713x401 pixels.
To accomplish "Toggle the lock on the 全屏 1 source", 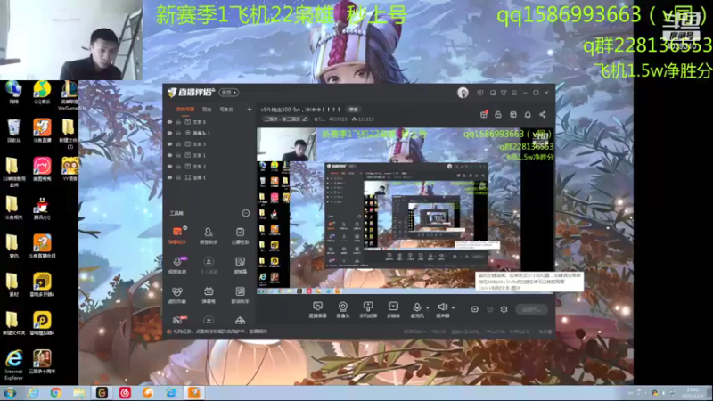I will pos(179,177).
